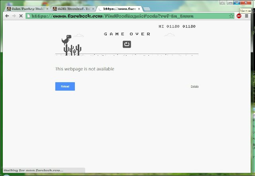The image size is (255, 176).
Task: Switch to the second browser tab
Action: (x=72, y=8)
